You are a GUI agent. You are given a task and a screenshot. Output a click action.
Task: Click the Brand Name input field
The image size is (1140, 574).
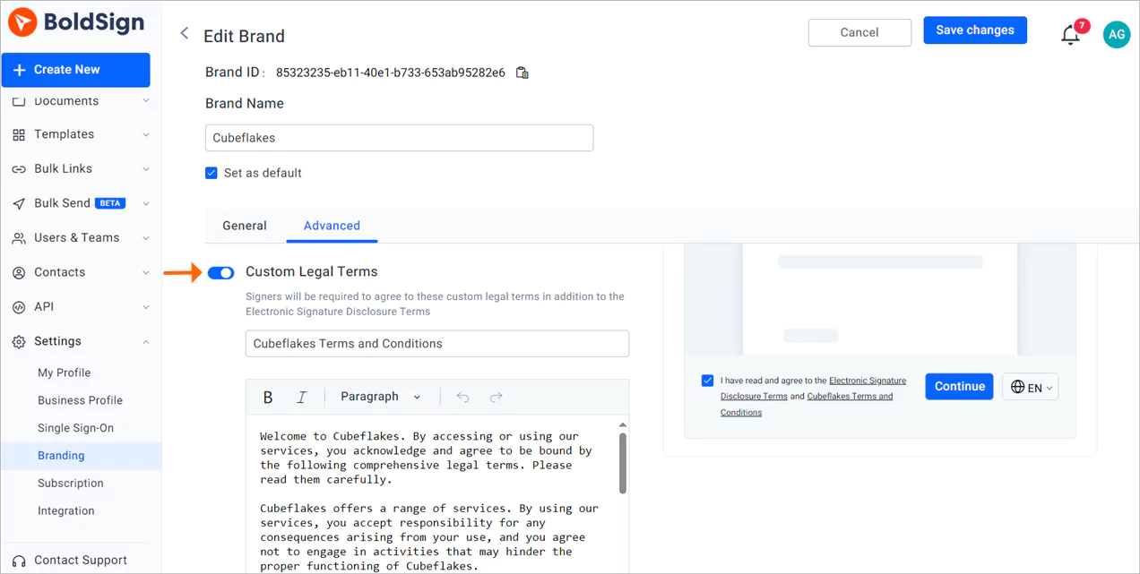(x=399, y=138)
